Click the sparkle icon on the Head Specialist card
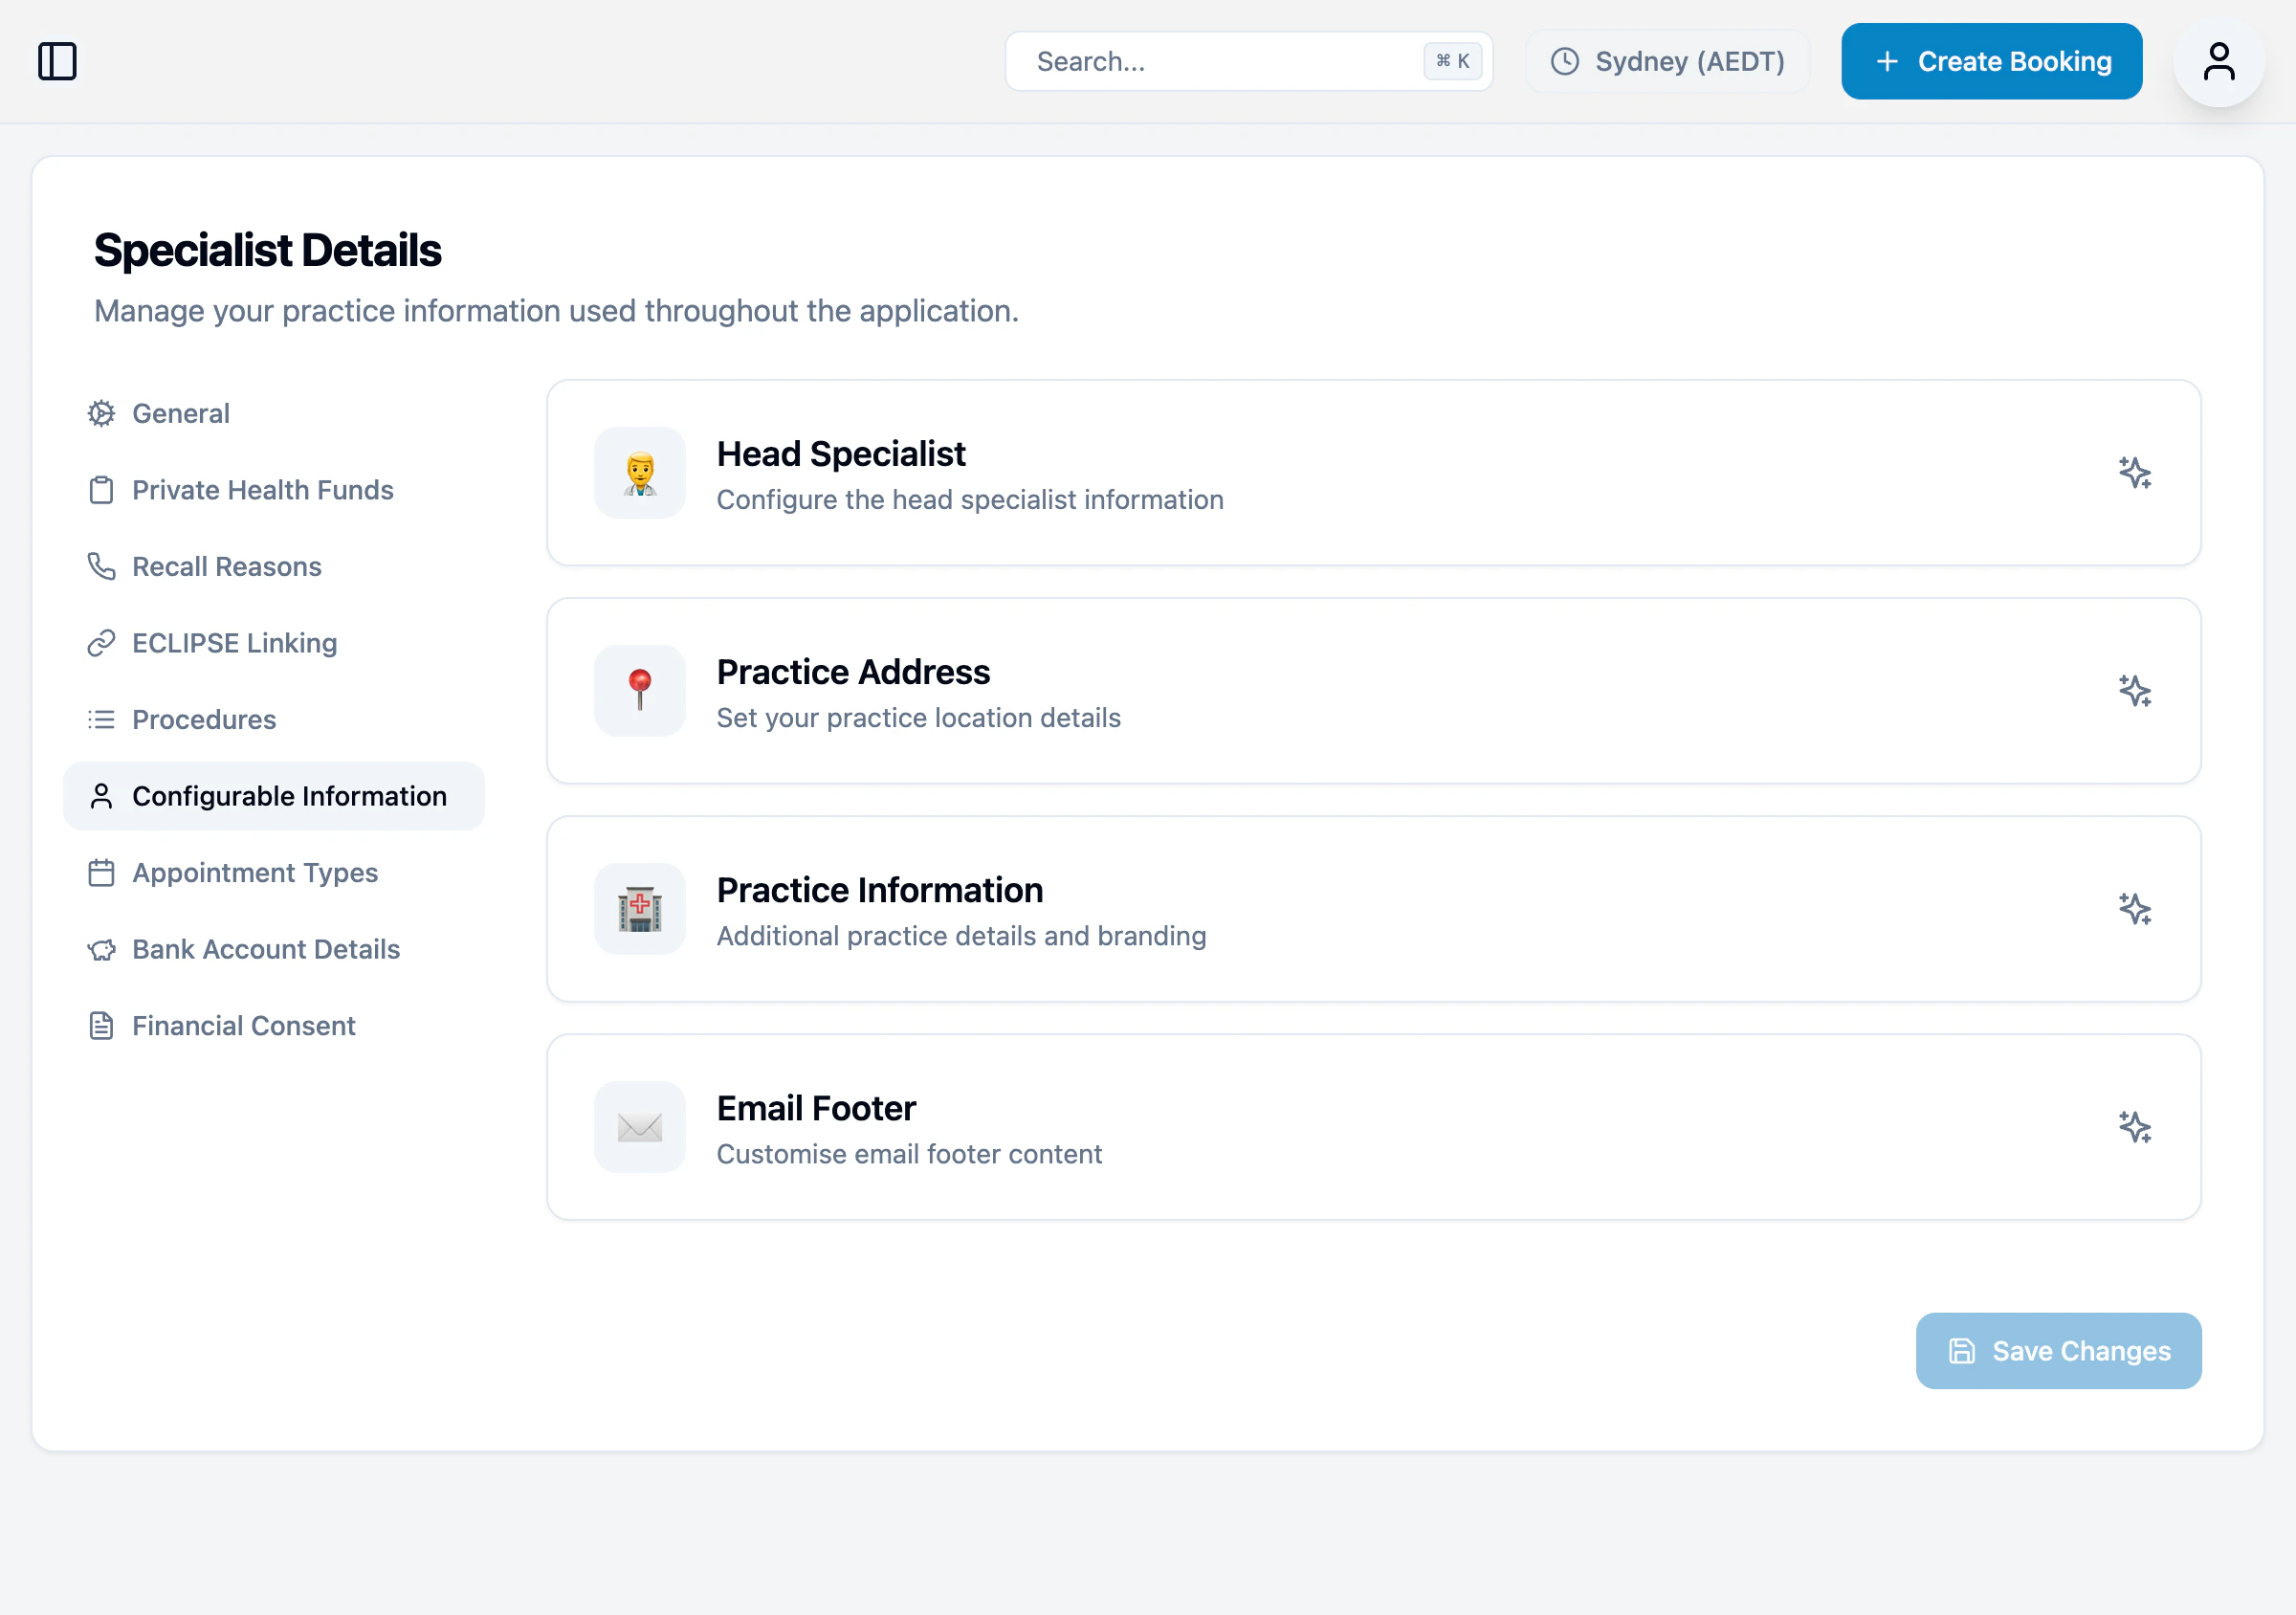The width and height of the screenshot is (2296, 1615). [2136, 473]
